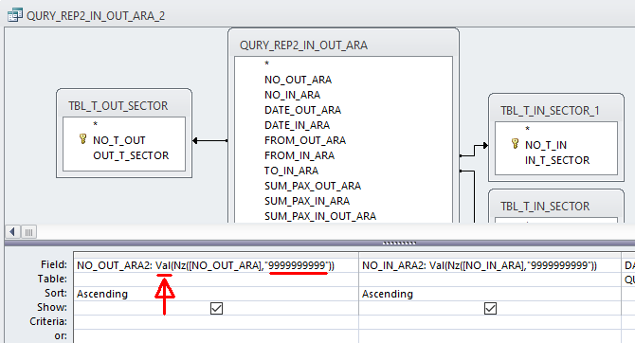Open the Sort dropdown for NO_IN_ARA2
Screen dimensions: 635x343
490,294
